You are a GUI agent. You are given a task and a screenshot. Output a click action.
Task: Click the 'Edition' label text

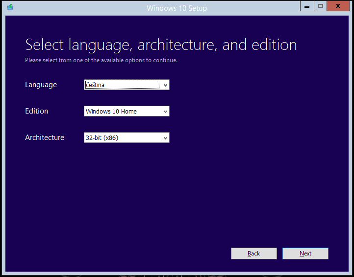point(37,111)
